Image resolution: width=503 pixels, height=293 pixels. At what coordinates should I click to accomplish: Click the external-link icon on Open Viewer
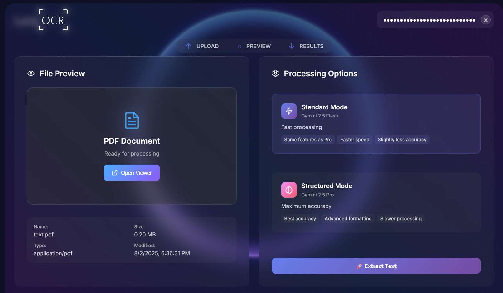(114, 173)
